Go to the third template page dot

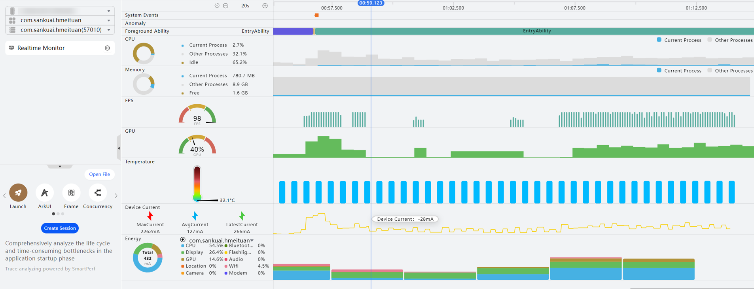[63, 214]
